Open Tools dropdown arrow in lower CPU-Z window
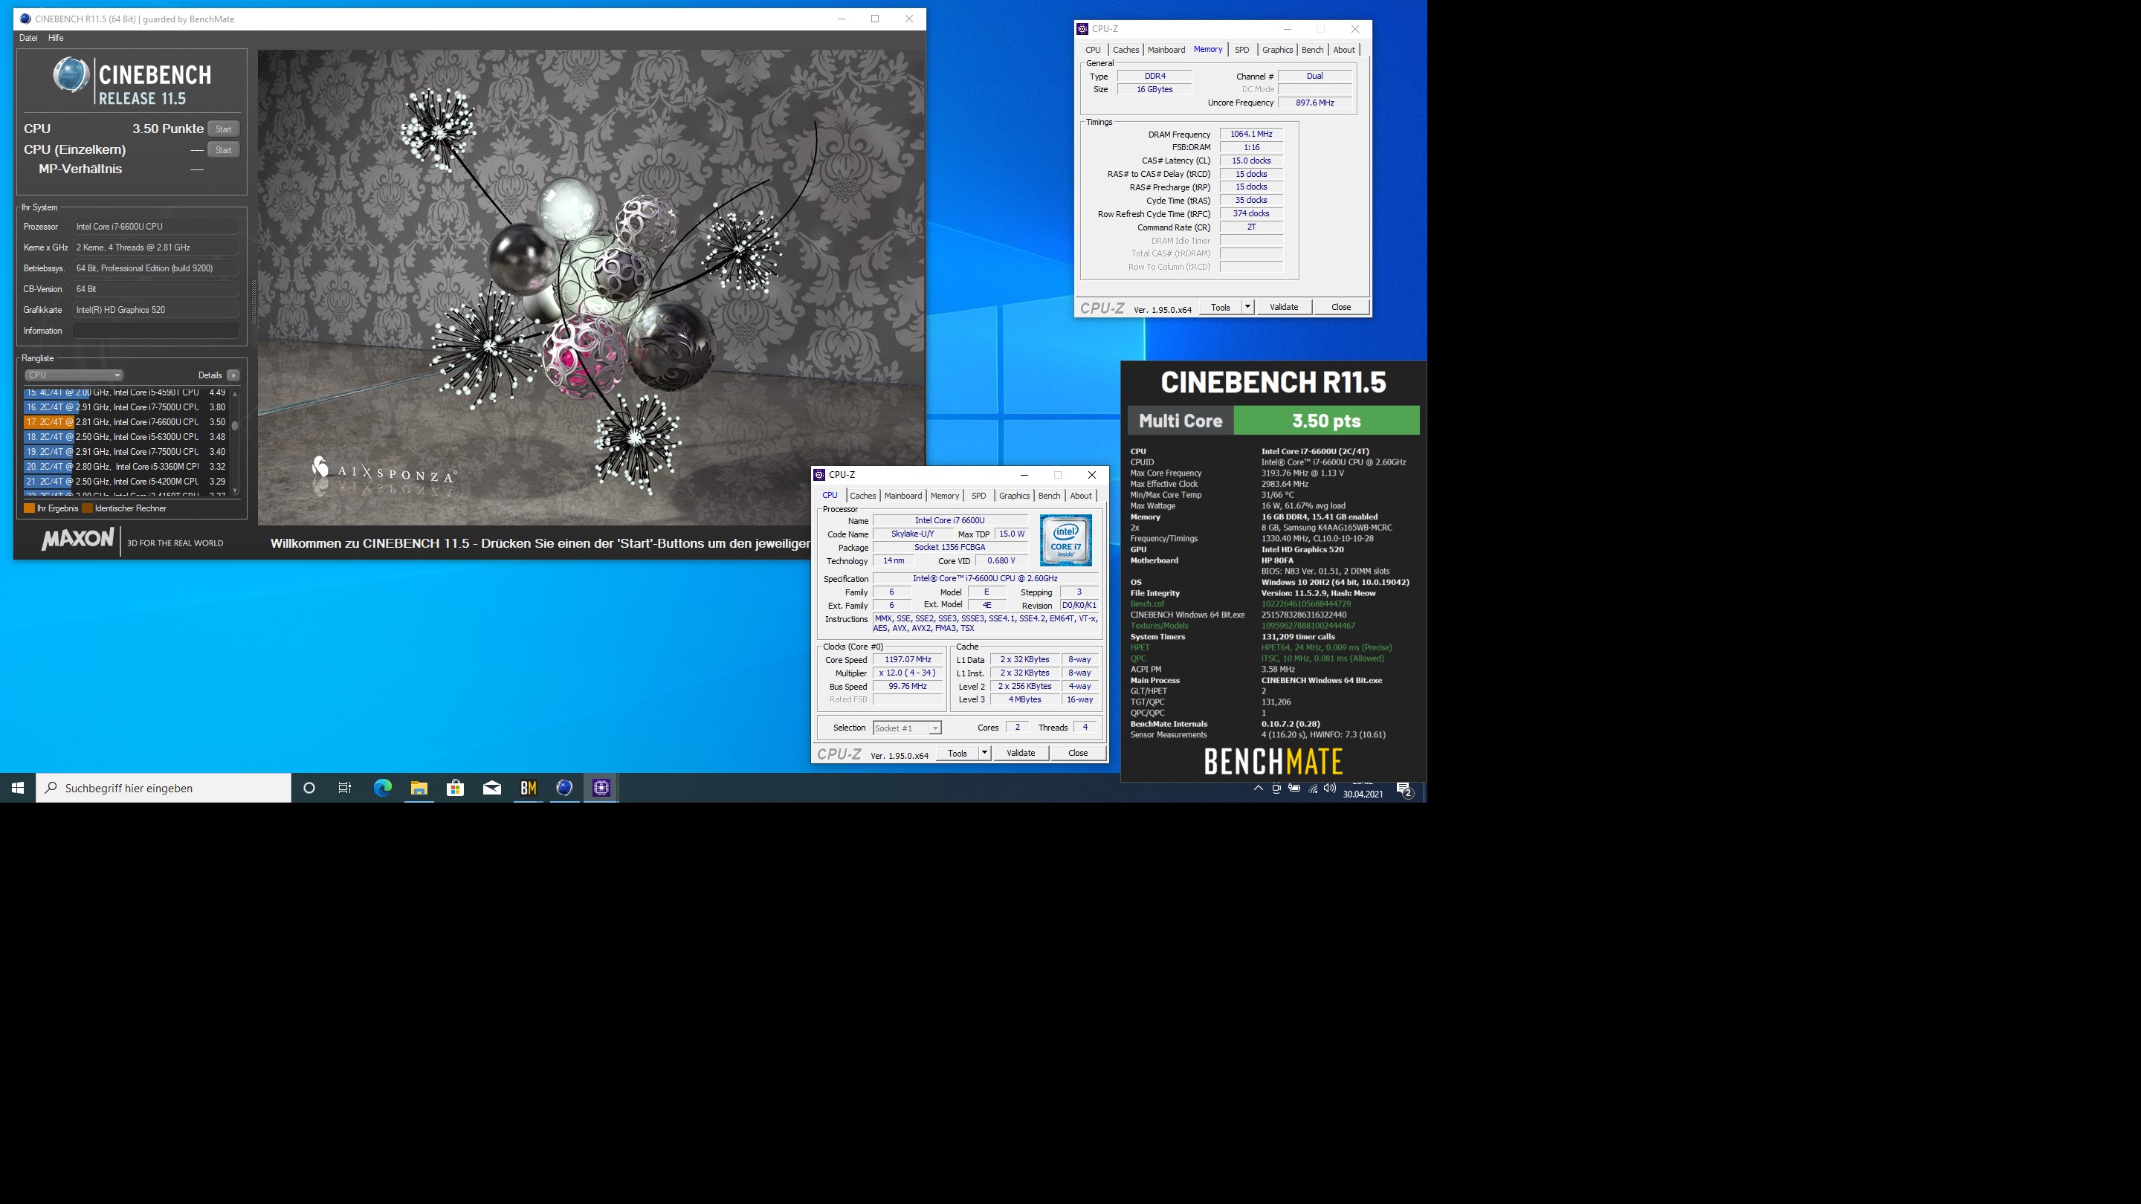The image size is (2141, 1204). pos(984,753)
